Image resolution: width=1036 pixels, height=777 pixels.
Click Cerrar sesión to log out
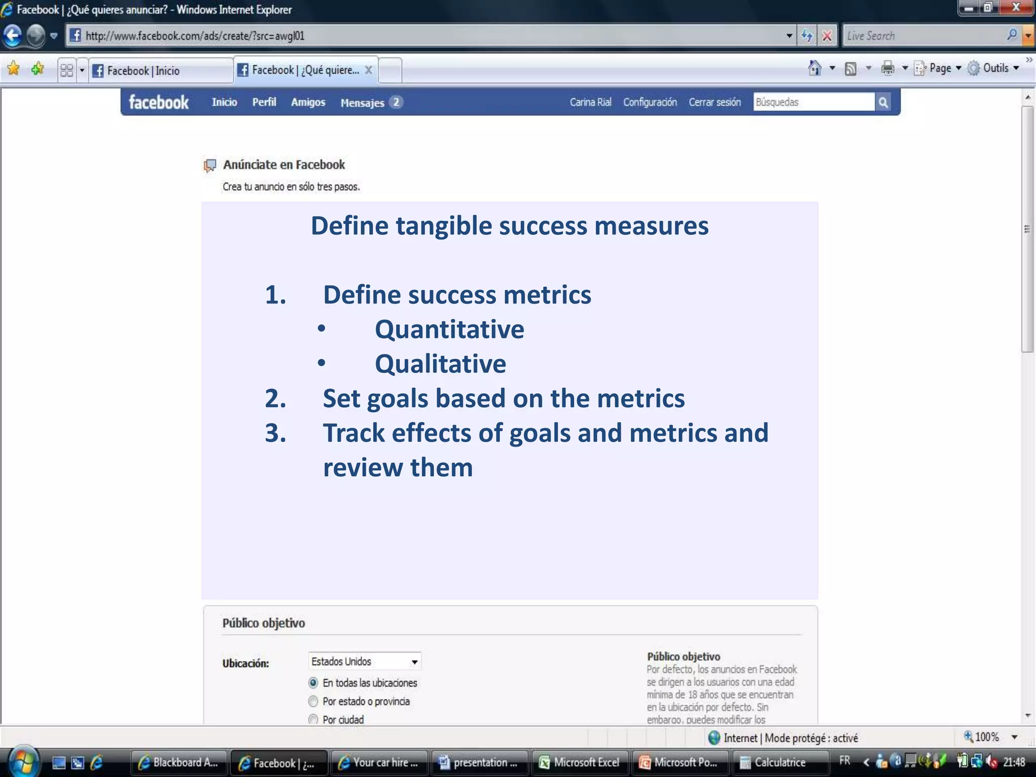point(714,102)
